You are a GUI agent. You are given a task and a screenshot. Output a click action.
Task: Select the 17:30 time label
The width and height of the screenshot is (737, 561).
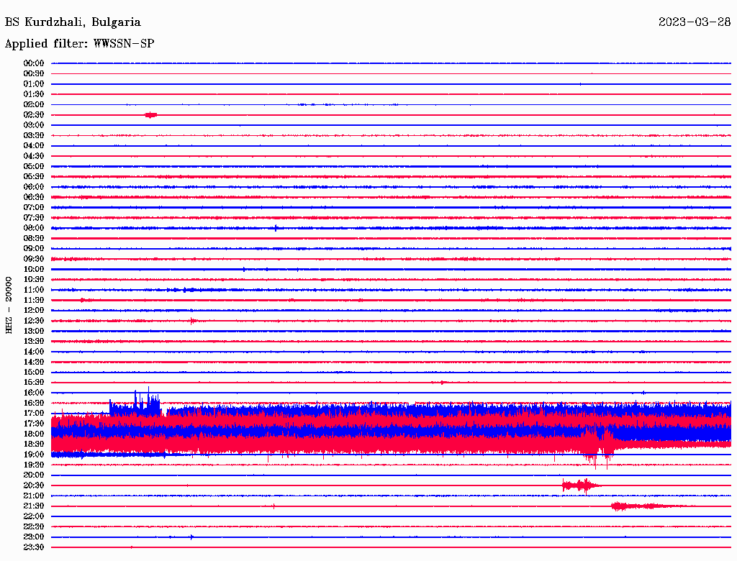pos(34,424)
